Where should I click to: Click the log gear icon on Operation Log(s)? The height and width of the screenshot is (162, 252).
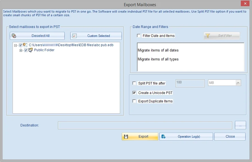click(x=164, y=136)
